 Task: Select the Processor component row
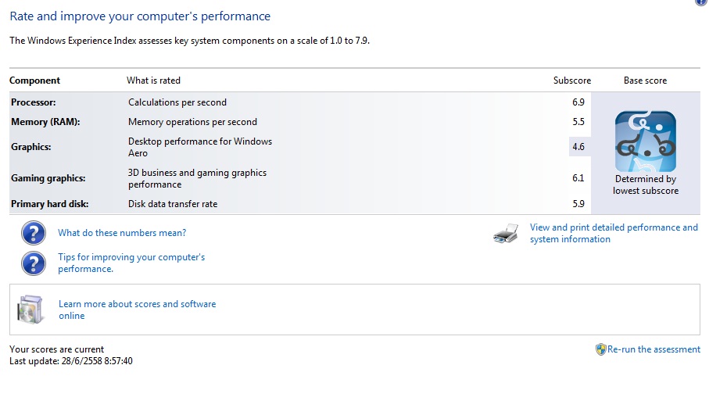(x=300, y=102)
